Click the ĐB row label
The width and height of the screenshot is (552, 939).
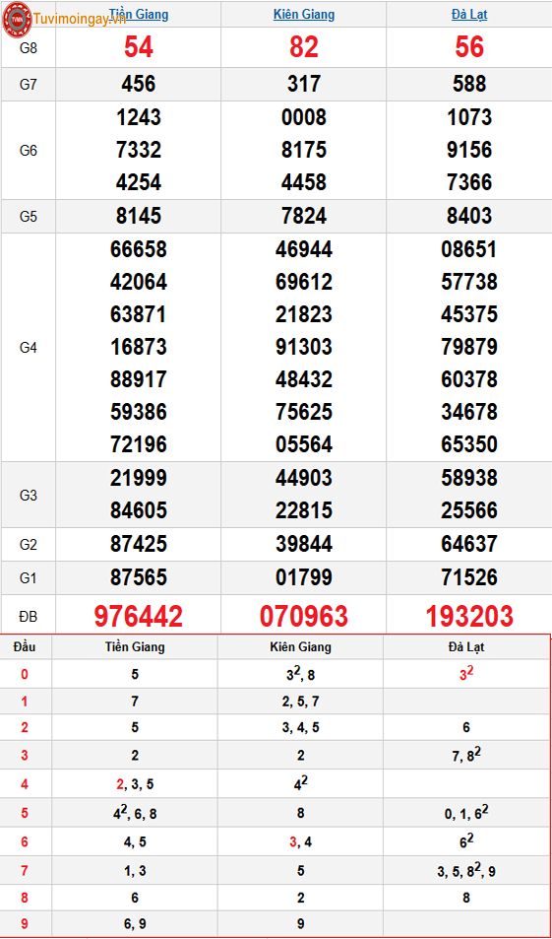29,616
